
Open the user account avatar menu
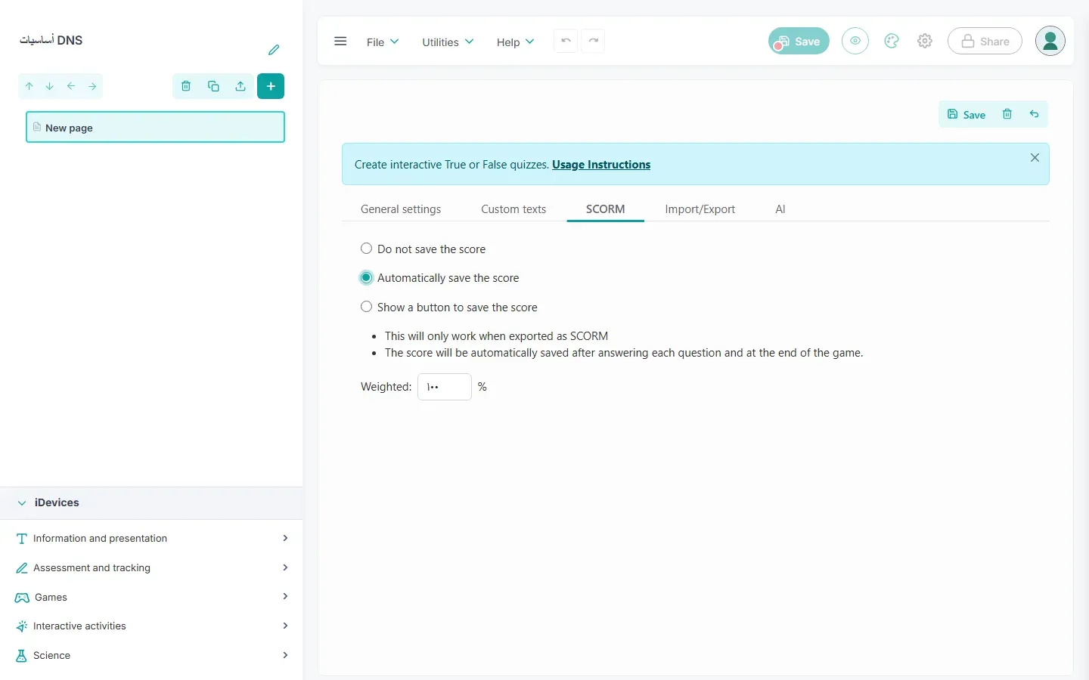(1050, 41)
